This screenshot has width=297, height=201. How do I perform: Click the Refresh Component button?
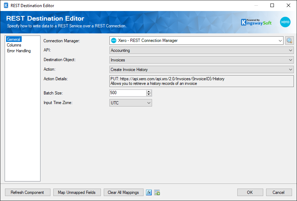point(28,192)
